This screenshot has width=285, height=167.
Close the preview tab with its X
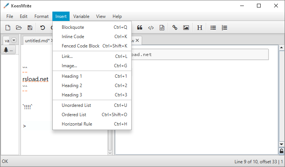[137, 40]
